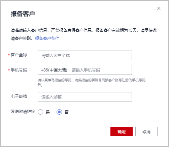Click the 报备客户 dialog title
This screenshot has height=147, width=169.
(23, 14)
